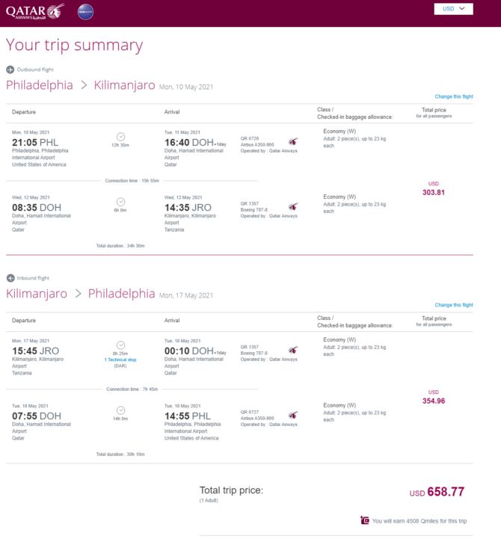The image size is (501, 539).
Task: Click the clock icon above 8h 25m
Action: coord(120,345)
